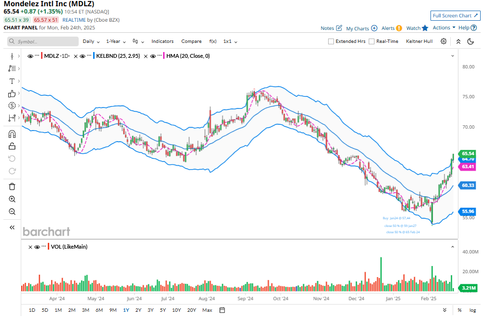
Task: Open the My Charts link
Action: [361, 28]
